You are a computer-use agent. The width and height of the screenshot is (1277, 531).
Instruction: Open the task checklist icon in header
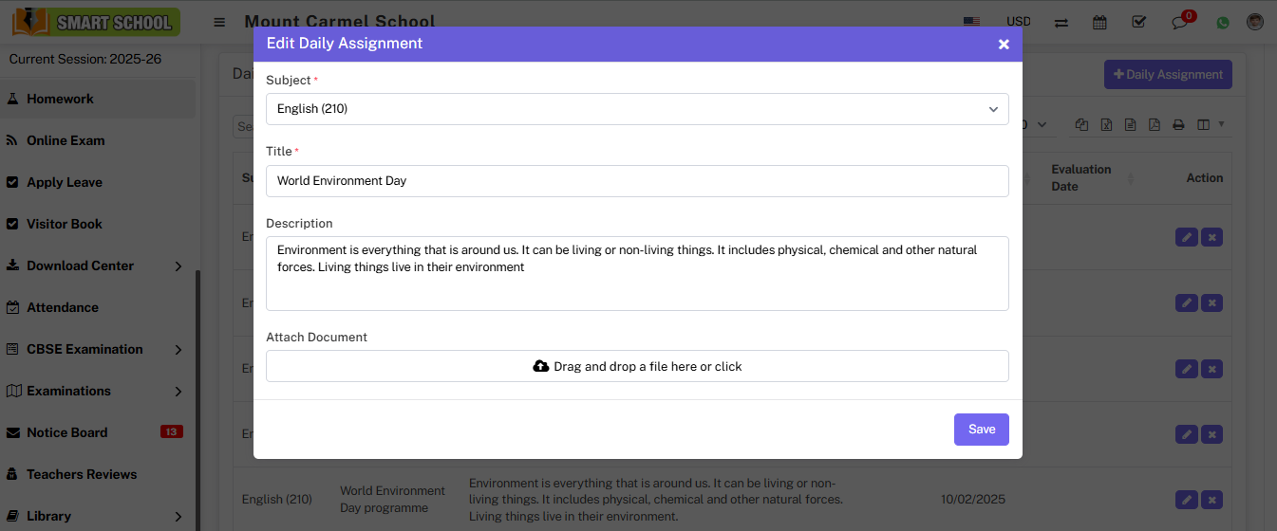(1139, 22)
